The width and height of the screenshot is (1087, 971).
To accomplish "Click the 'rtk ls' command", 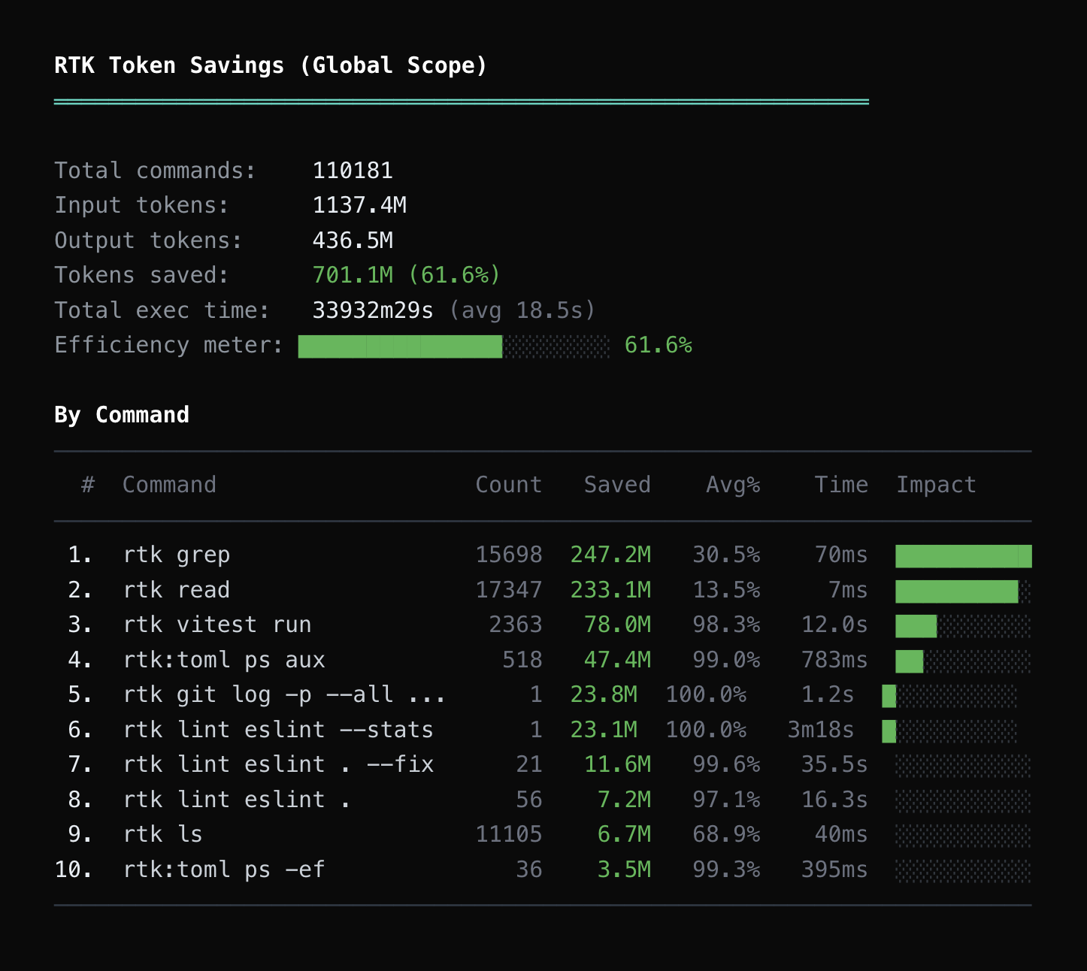I will (162, 834).
